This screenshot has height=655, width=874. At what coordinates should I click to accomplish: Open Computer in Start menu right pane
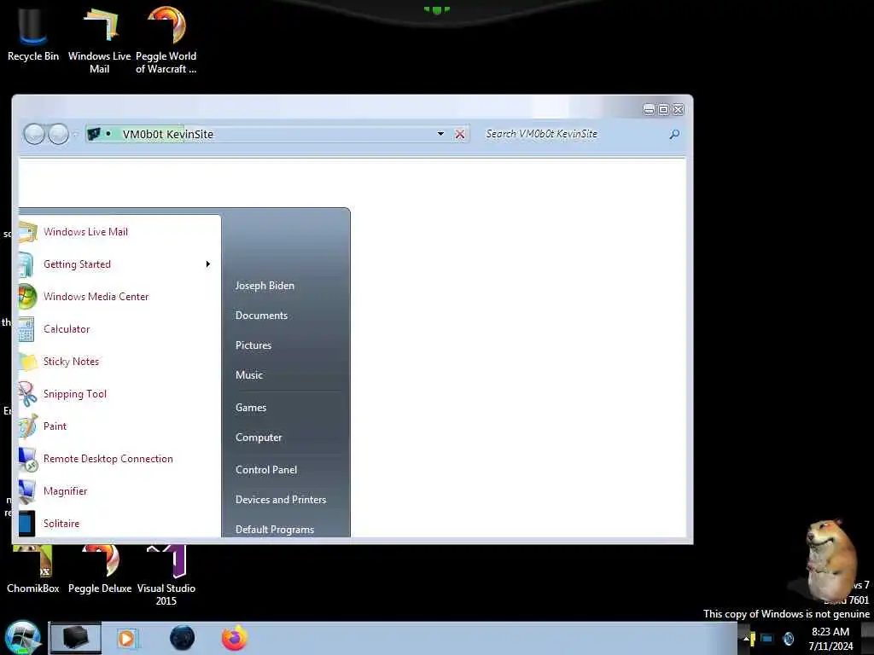(259, 438)
